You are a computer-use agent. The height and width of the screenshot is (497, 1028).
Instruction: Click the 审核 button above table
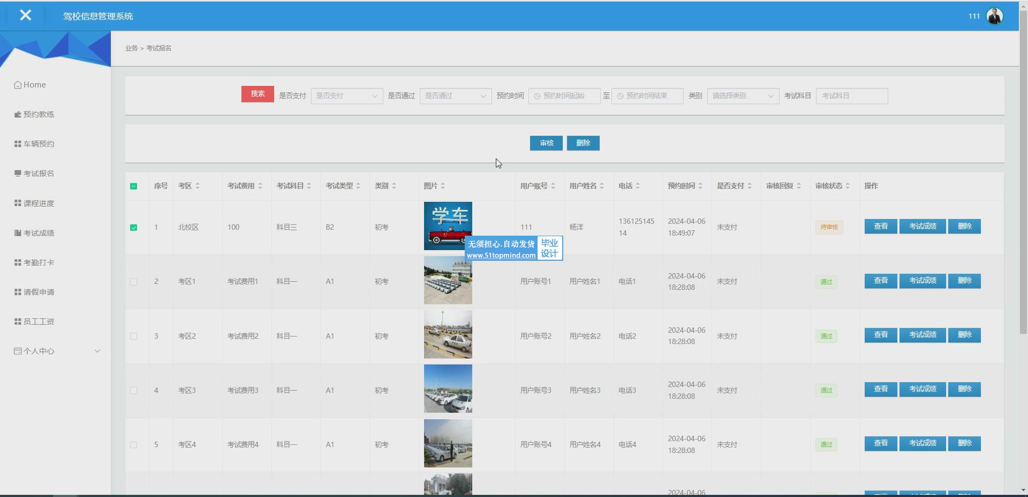click(x=546, y=143)
